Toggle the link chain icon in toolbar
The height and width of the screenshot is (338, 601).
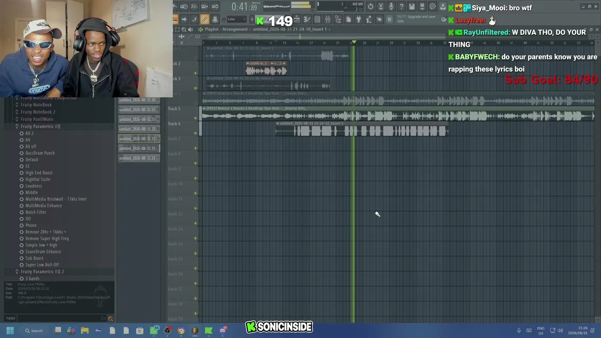(x=204, y=19)
